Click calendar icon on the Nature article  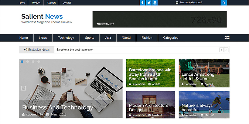point(202,115)
